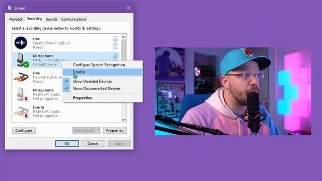Click the Set Default button

(84, 130)
